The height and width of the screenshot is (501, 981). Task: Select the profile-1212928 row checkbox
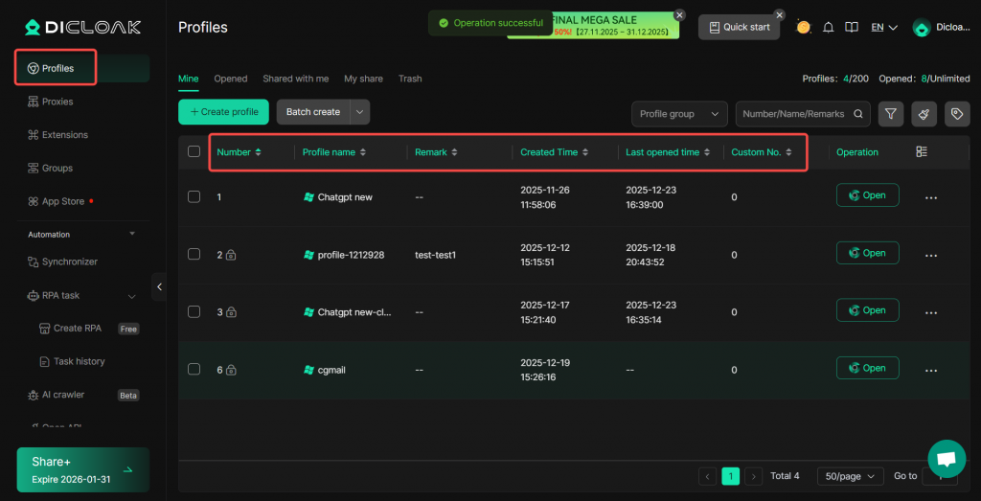(x=194, y=254)
